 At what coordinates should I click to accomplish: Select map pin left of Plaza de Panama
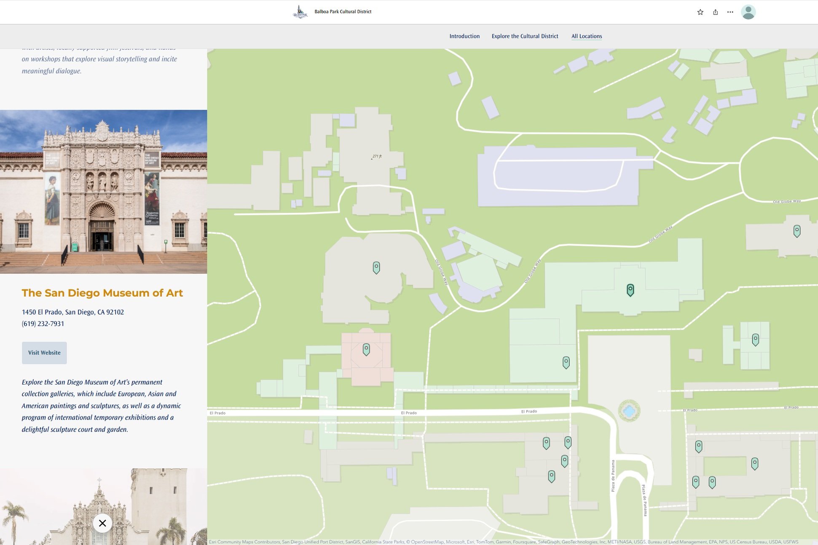point(566,362)
